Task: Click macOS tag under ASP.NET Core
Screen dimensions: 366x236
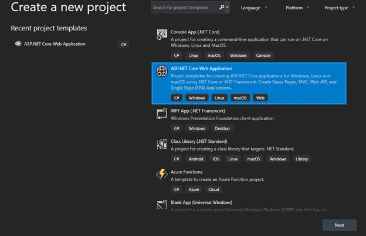Action: [x=240, y=98]
